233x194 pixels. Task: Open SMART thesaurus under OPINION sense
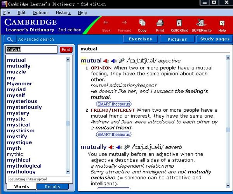(x=114, y=104)
